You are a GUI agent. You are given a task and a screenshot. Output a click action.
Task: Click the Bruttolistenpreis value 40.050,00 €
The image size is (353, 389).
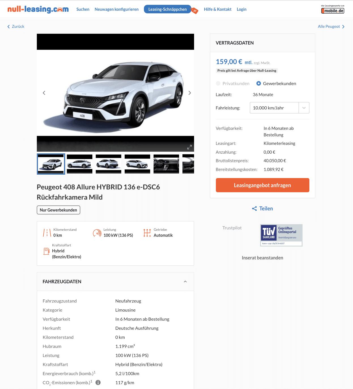pyautogui.click(x=275, y=161)
